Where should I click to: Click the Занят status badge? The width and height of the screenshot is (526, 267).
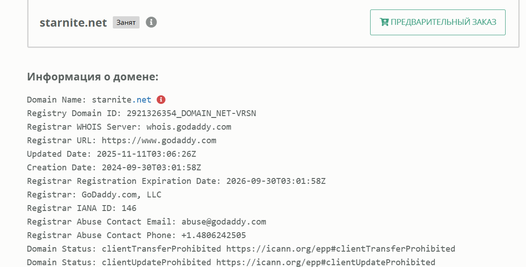[x=126, y=22]
